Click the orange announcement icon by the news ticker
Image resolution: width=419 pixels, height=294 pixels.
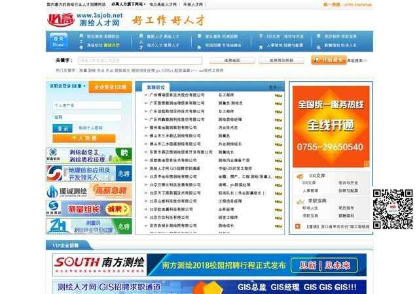tap(298, 226)
